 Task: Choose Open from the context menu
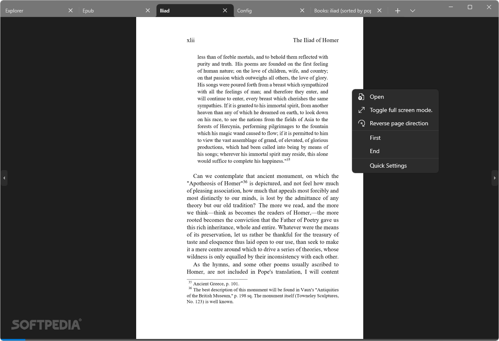(x=395, y=97)
